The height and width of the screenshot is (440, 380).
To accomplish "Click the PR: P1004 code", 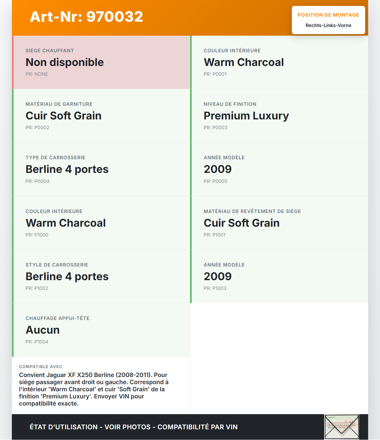I will pyautogui.click(x=37, y=342).
